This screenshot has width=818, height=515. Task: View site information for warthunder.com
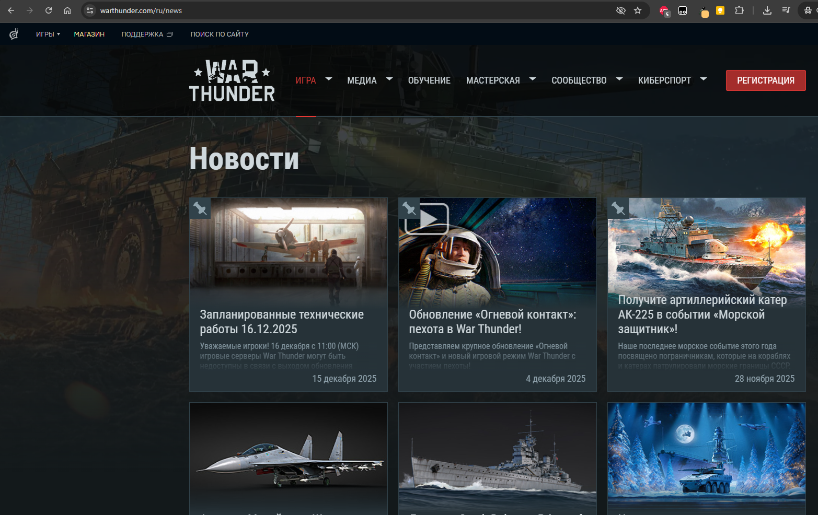[90, 10]
